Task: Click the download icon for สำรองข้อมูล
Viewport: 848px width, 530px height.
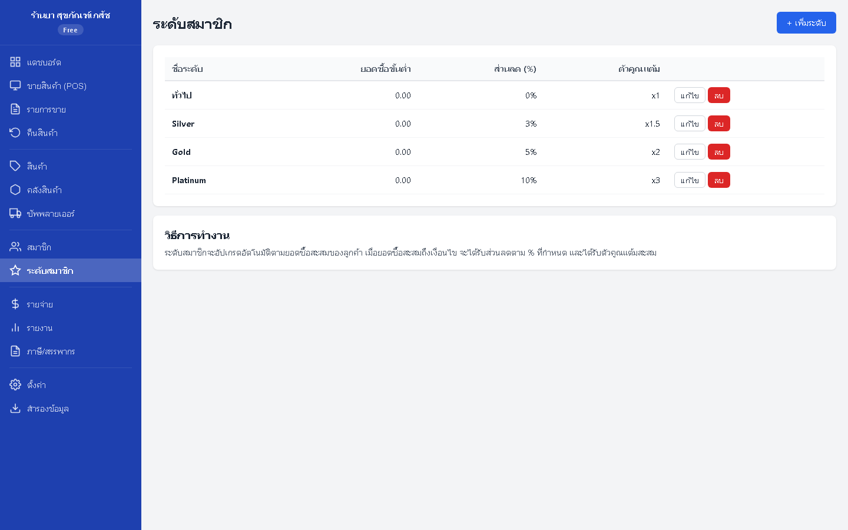Action: tap(15, 408)
